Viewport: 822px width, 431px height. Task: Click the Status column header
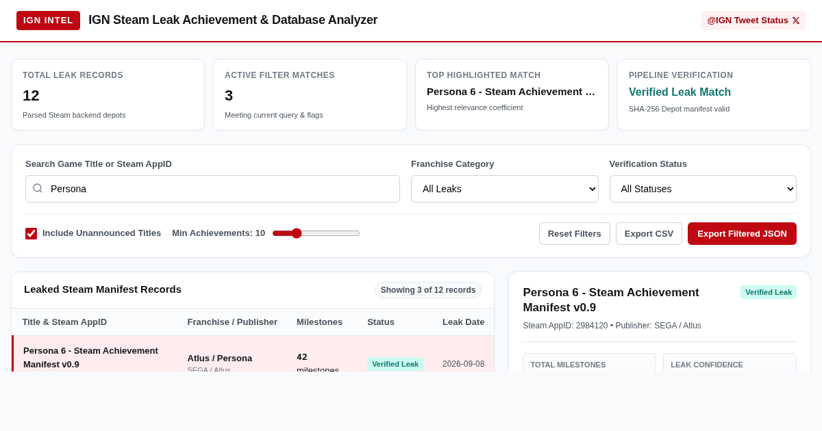381,322
